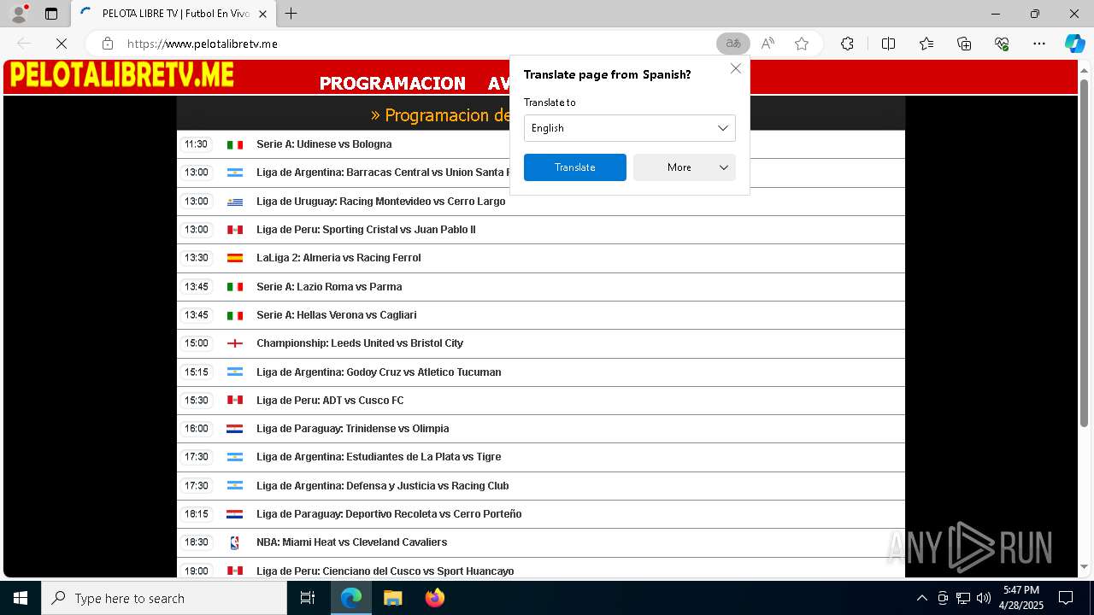1094x615 pixels.
Task: Click Italy flag on Udinese vs Bologna row
Action: 235,145
